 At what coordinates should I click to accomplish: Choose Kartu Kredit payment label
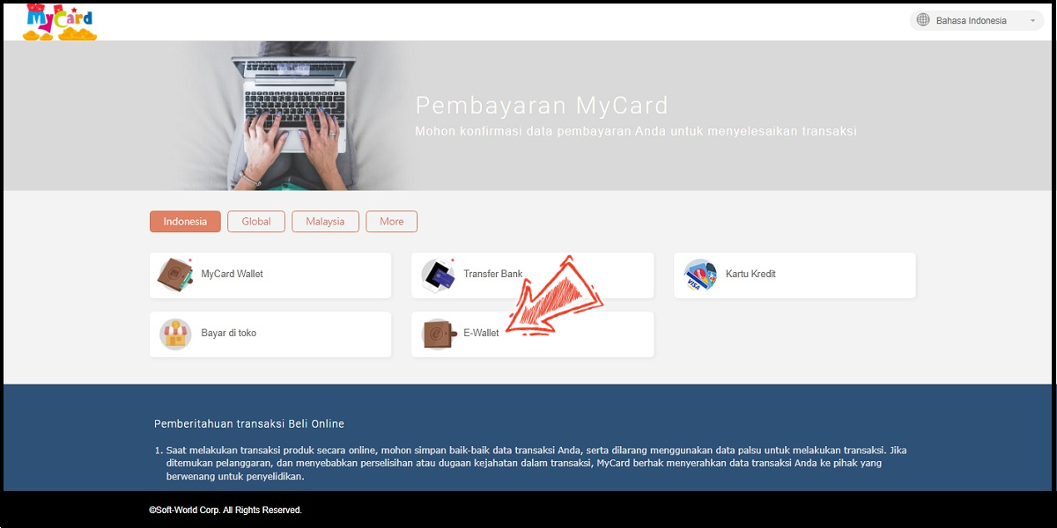pos(750,275)
